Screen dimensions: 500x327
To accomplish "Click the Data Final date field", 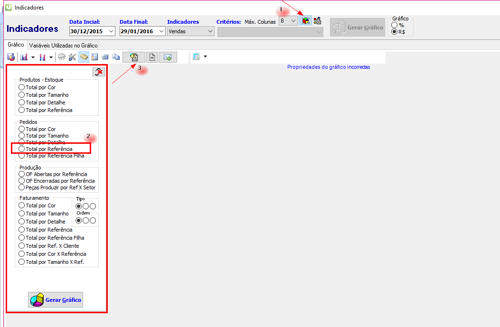I will (138, 31).
